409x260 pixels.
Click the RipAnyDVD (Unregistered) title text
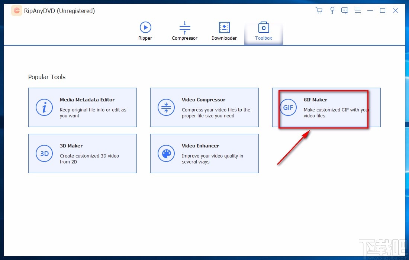pos(59,11)
